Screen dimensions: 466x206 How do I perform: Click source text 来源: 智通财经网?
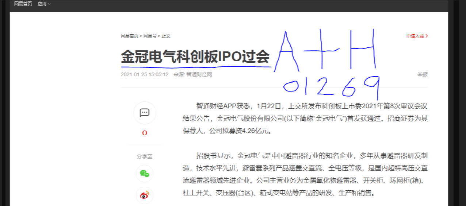click(192, 74)
